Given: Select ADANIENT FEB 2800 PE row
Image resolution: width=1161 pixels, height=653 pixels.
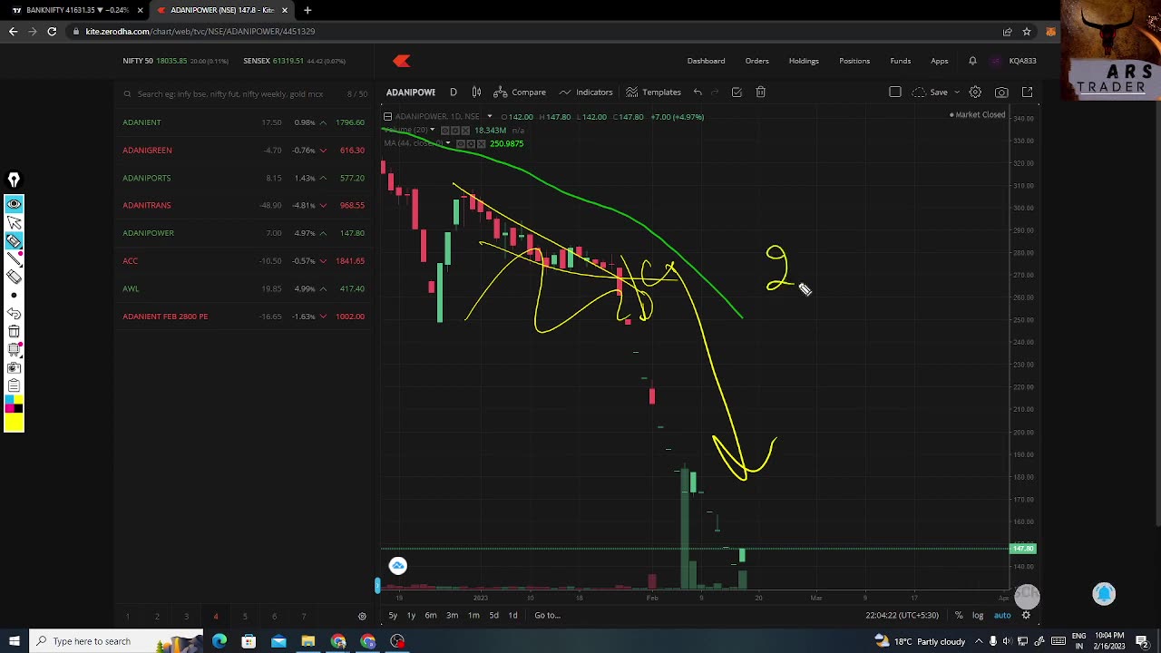Looking at the screenshot, I should pyautogui.click(x=244, y=317).
